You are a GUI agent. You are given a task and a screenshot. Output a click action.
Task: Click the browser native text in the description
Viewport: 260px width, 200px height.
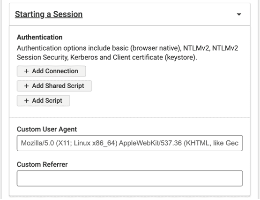pyautogui.click(x=156, y=48)
